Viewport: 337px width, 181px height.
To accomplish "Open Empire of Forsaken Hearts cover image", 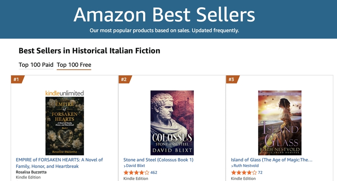I will 65,126.
